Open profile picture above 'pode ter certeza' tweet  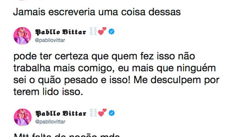tap(22, 36)
